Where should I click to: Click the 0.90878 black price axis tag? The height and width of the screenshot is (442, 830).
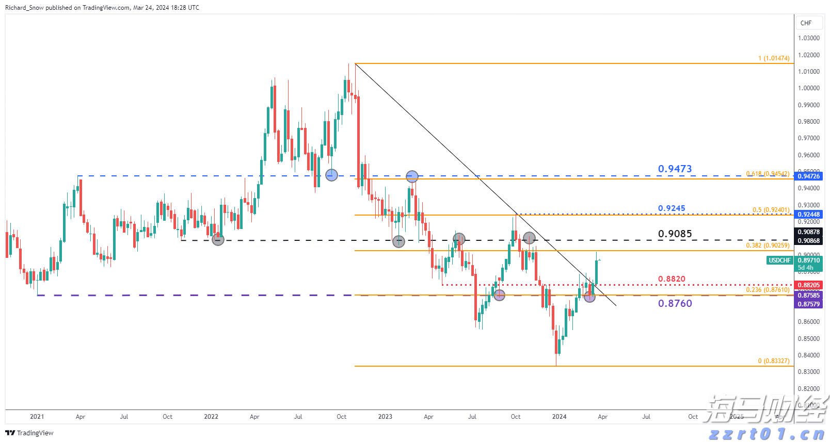tap(809, 232)
